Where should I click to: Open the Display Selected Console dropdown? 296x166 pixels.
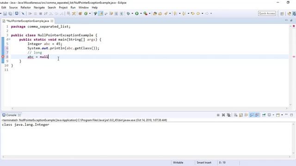[273, 115]
